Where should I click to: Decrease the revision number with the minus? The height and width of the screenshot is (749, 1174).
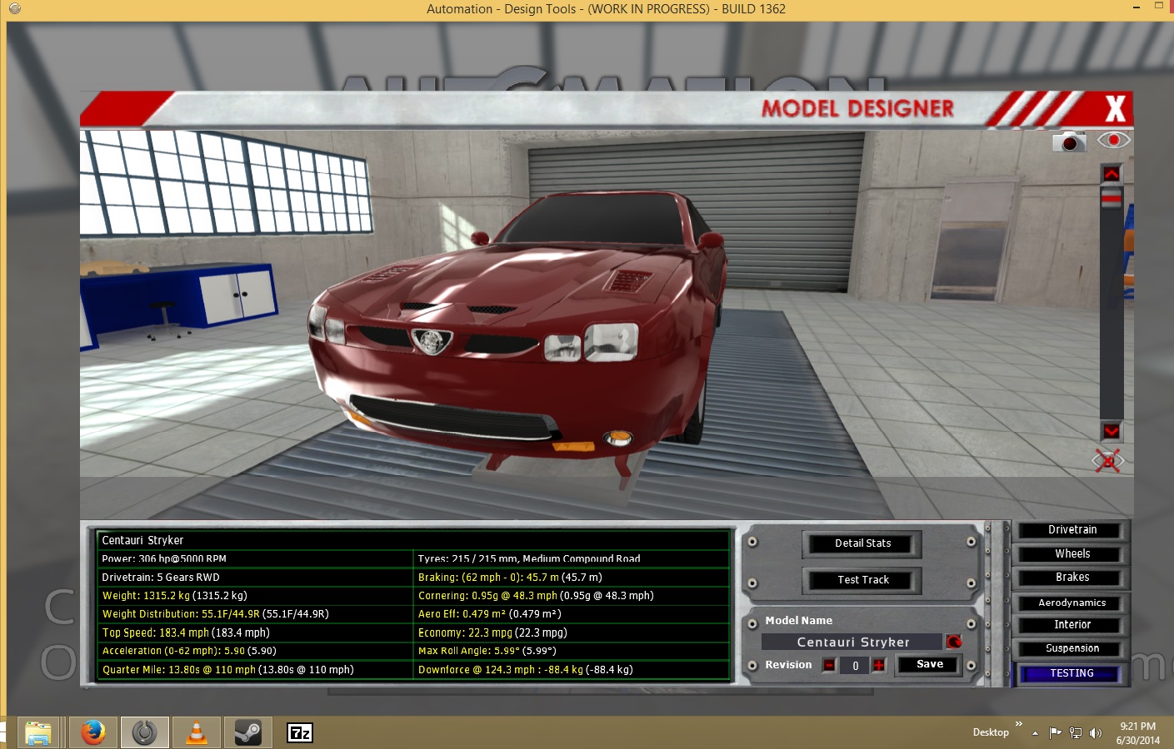click(x=829, y=665)
